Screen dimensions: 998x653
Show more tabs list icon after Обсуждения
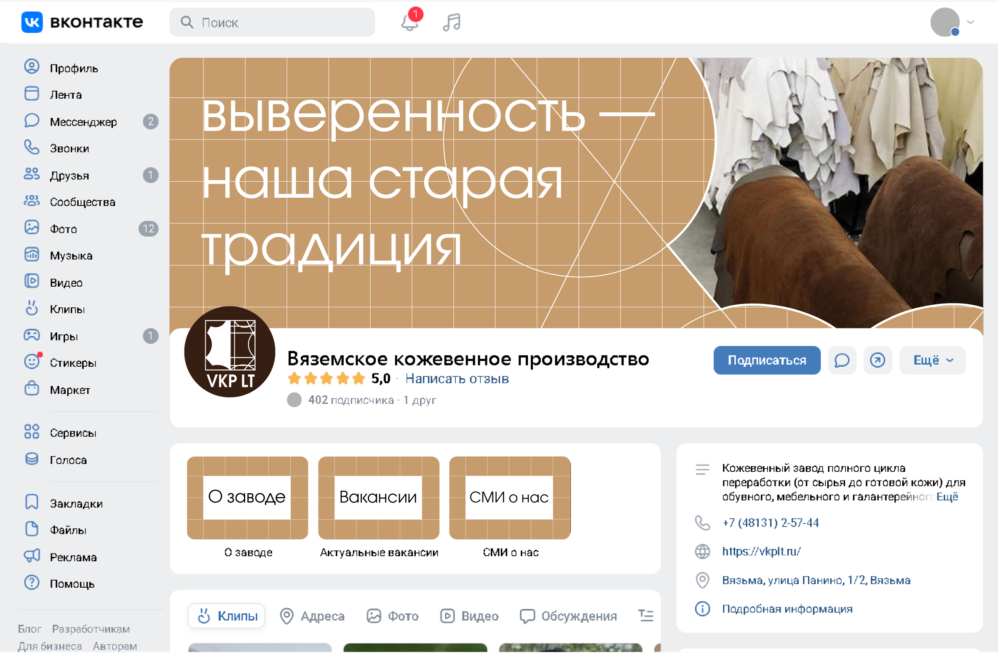pyautogui.click(x=645, y=615)
